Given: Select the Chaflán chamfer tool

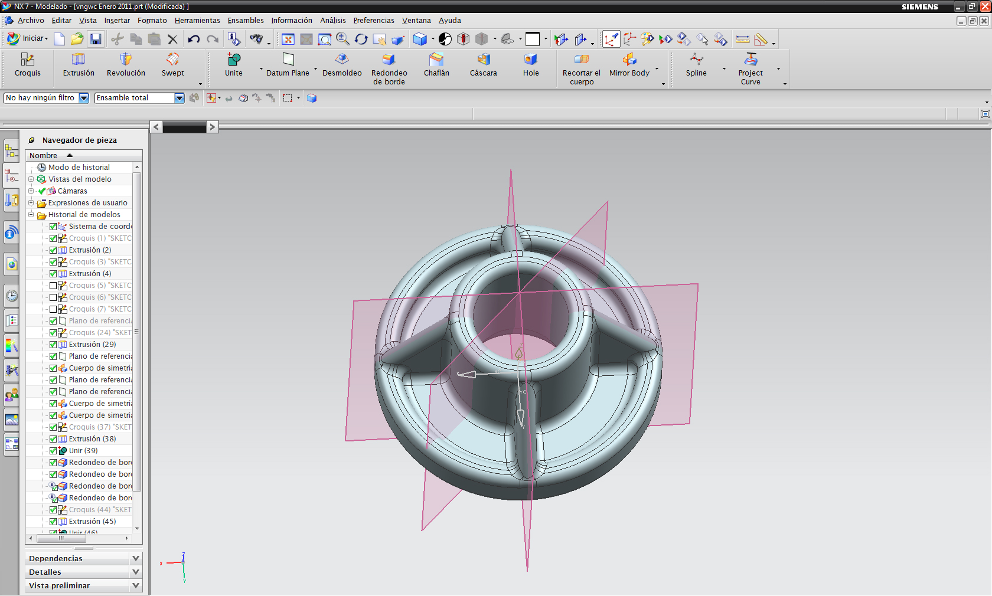Looking at the screenshot, I should (436, 65).
